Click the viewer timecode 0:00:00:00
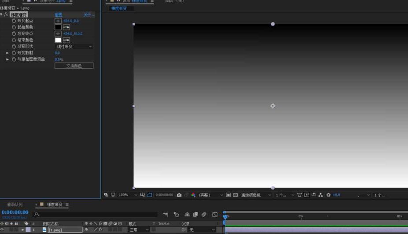 point(164,195)
